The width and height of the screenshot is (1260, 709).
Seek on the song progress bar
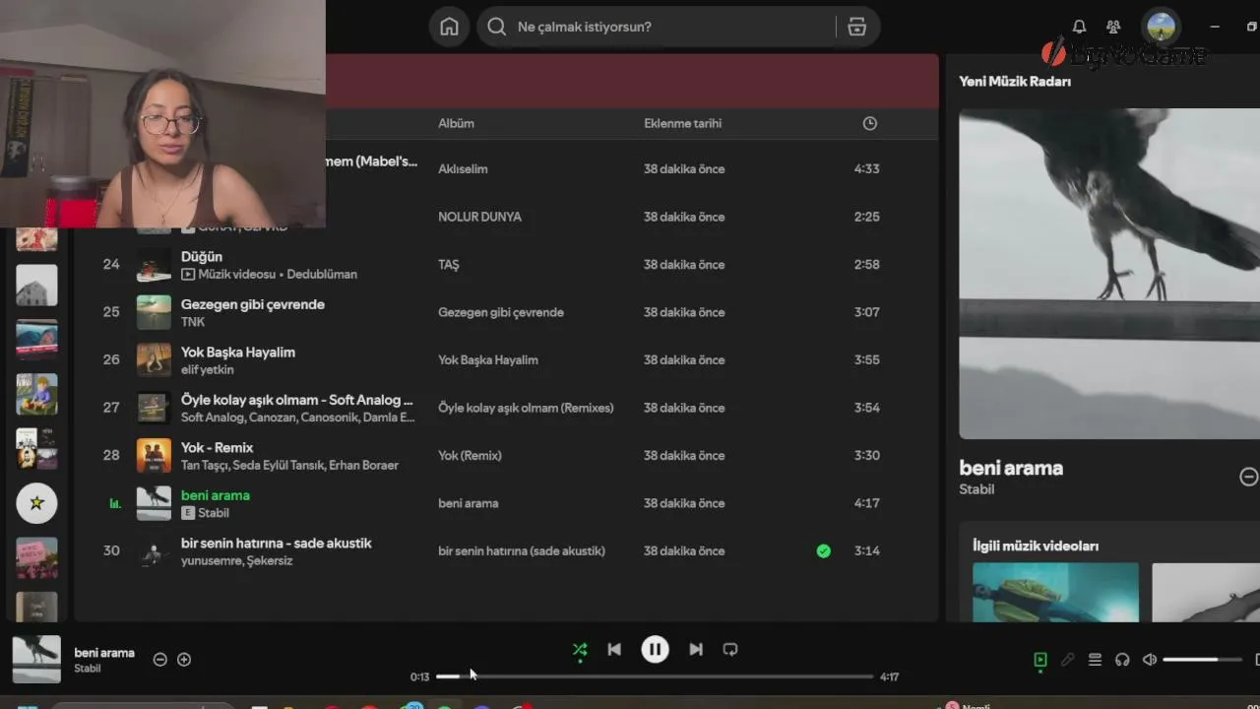(x=655, y=677)
